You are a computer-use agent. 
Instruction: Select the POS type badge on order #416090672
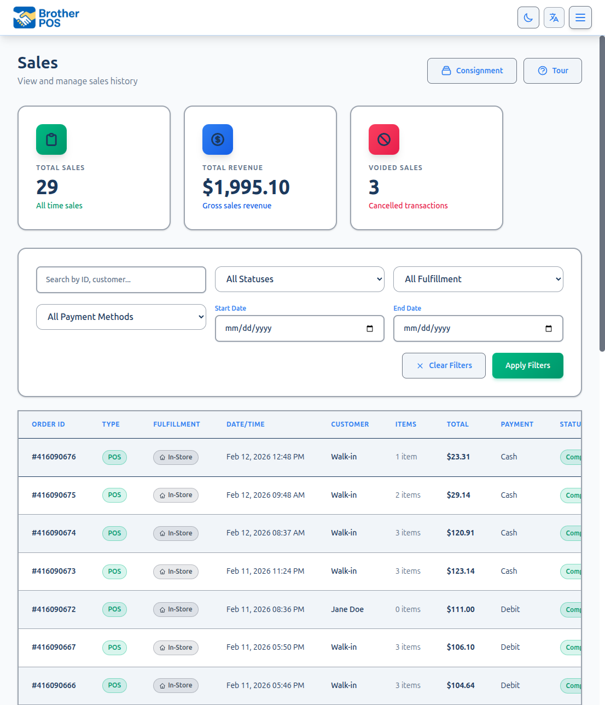pos(114,609)
